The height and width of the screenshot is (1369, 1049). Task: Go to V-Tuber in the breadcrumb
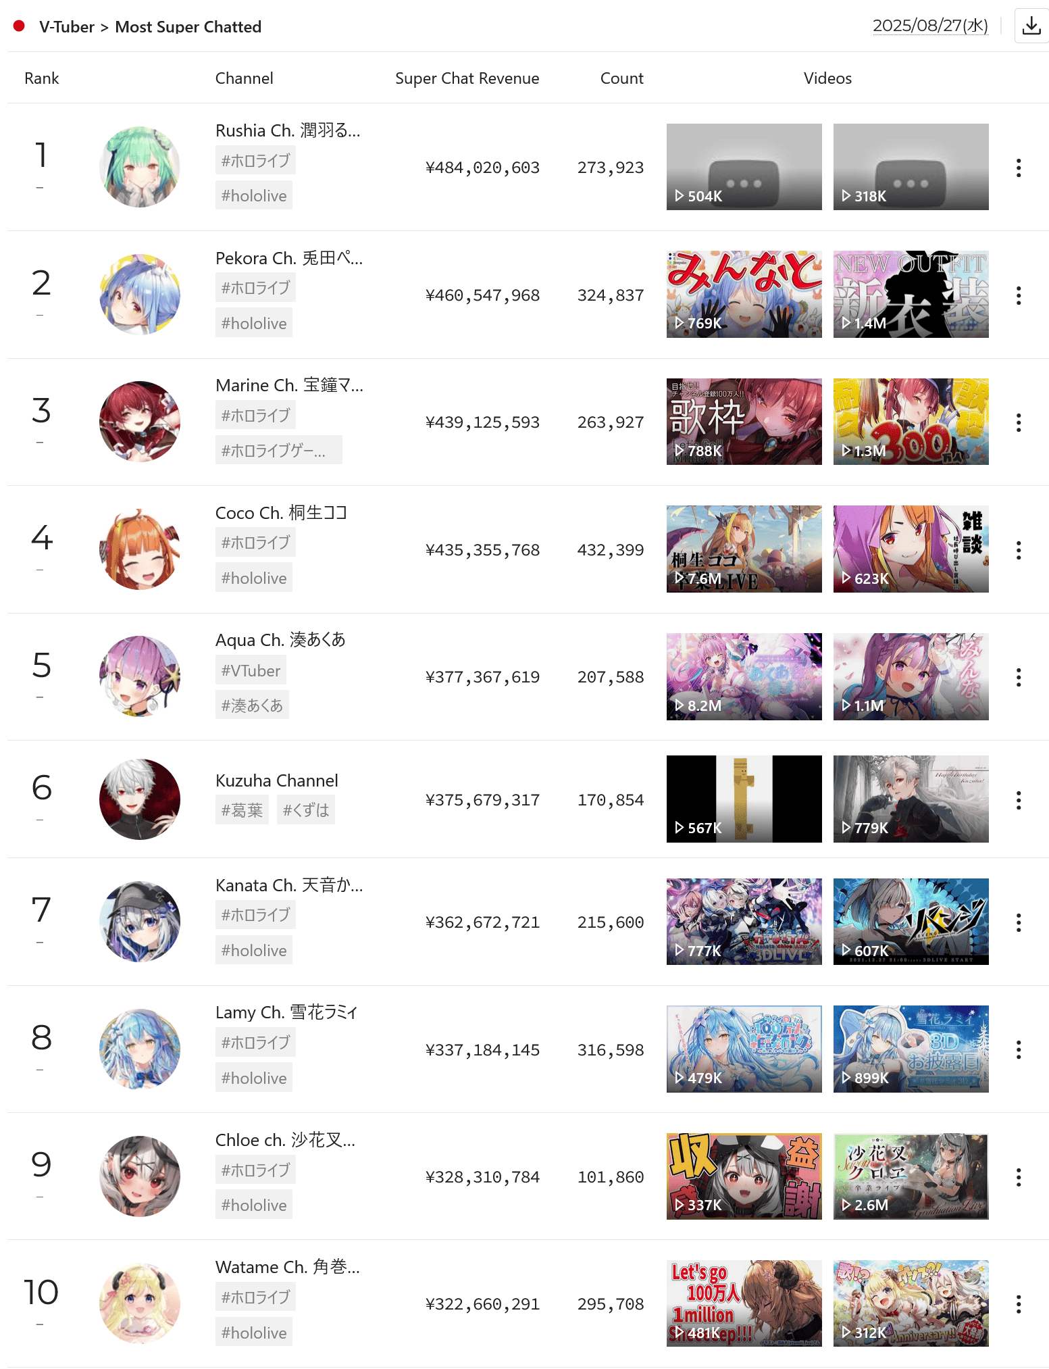pos(66,27)
